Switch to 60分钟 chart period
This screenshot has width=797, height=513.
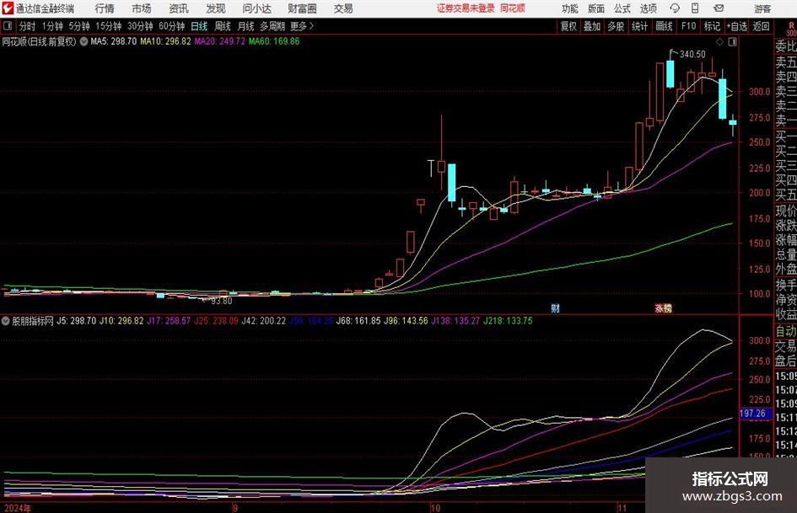172,26
